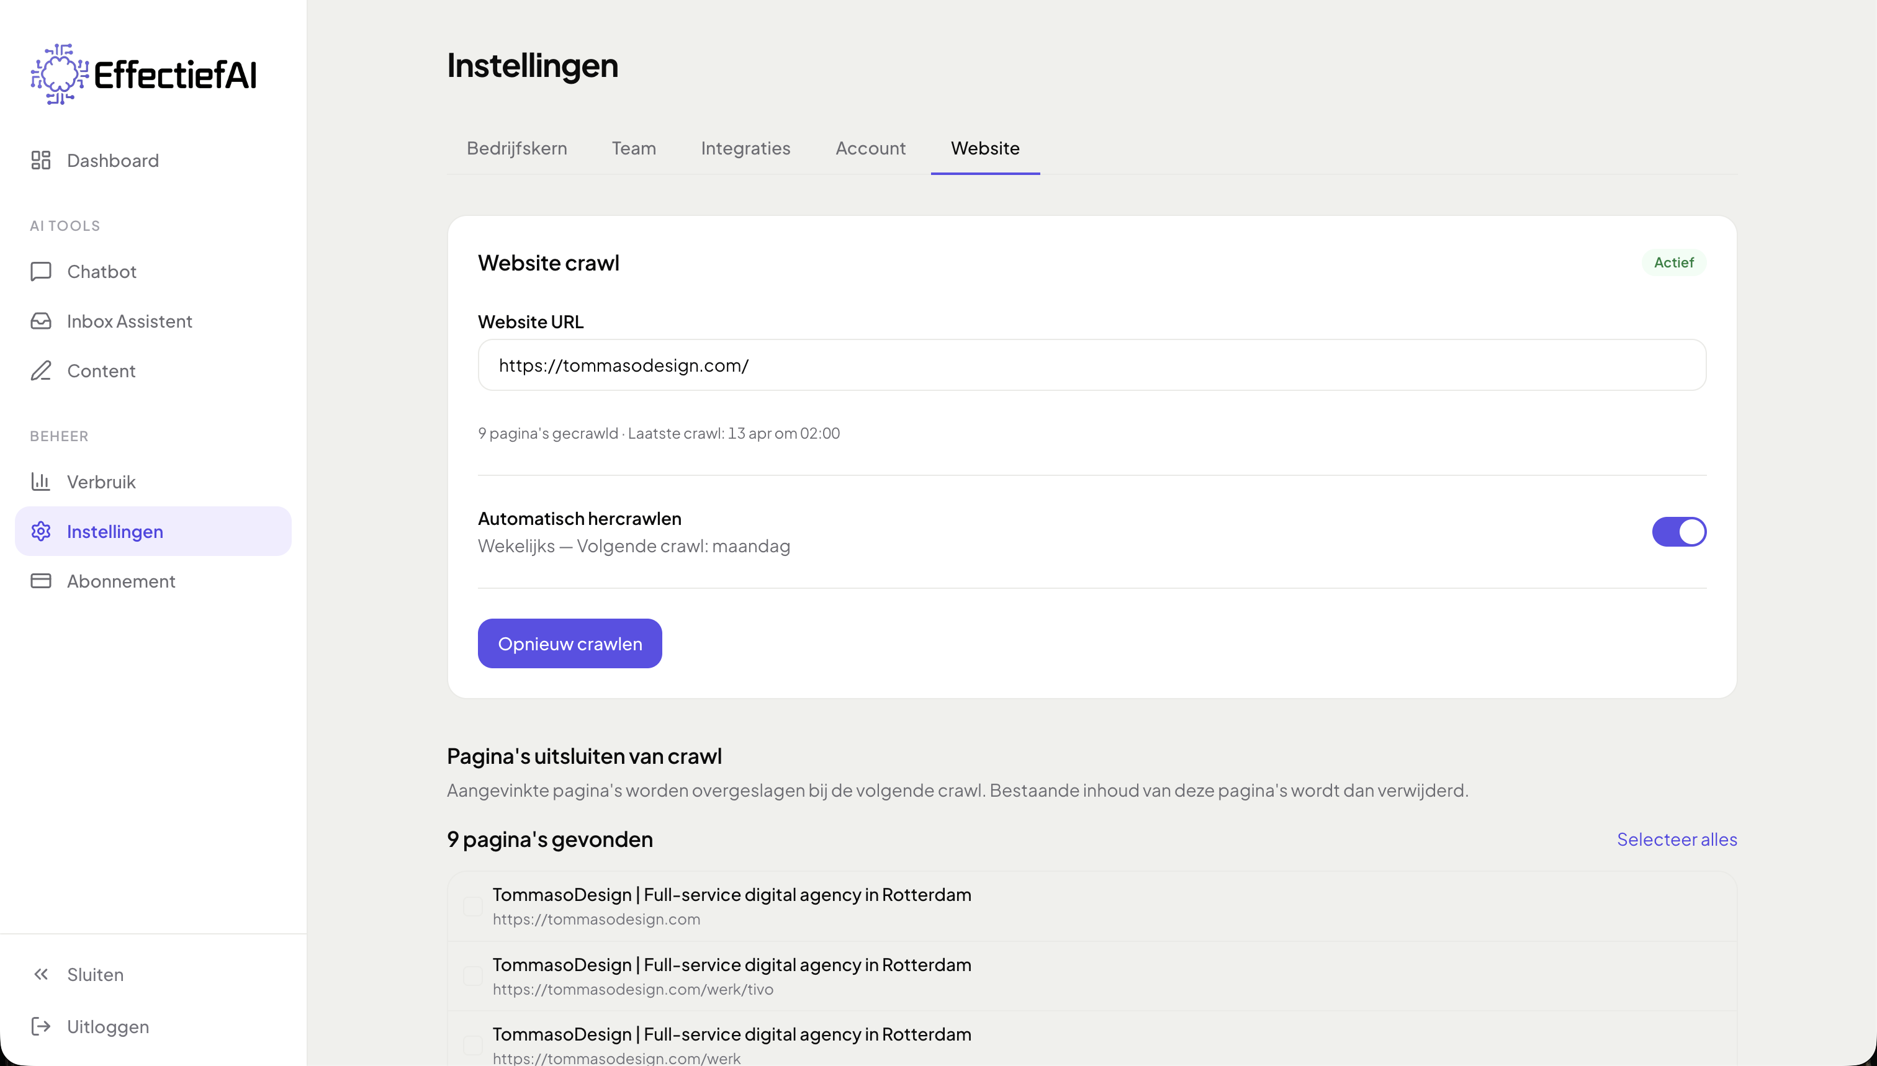Focus the Website URL input field
The height and width of the screenshot is (1066, 1877).
coord(1091,365)
